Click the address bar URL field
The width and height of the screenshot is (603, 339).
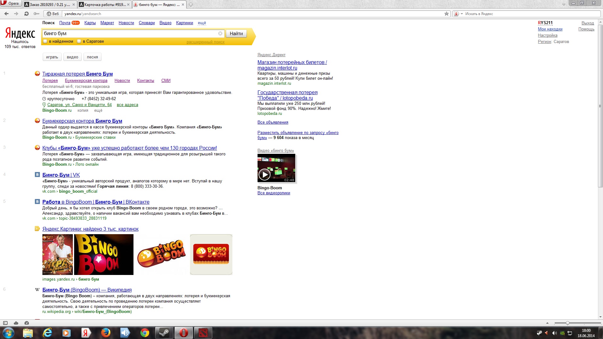point(253,14)
